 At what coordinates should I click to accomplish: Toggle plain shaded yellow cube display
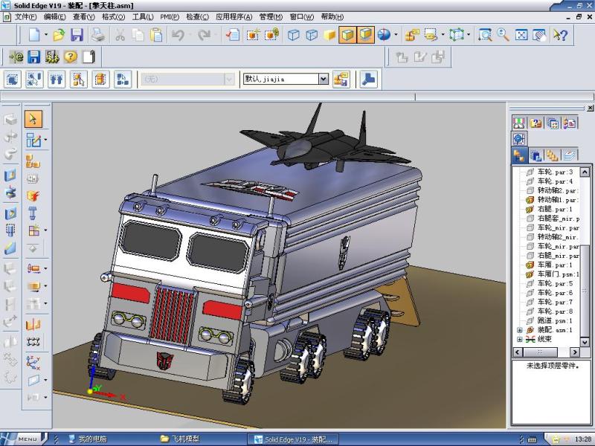[329, 35]
